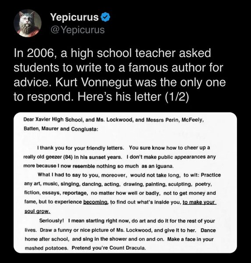Click the underlined phrase "soul grow."
251x263 pixels.
(x=37, y=211)
